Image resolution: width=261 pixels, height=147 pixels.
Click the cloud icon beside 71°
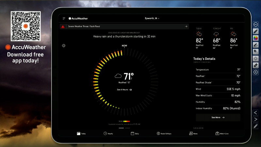click(x=118, y=76)
